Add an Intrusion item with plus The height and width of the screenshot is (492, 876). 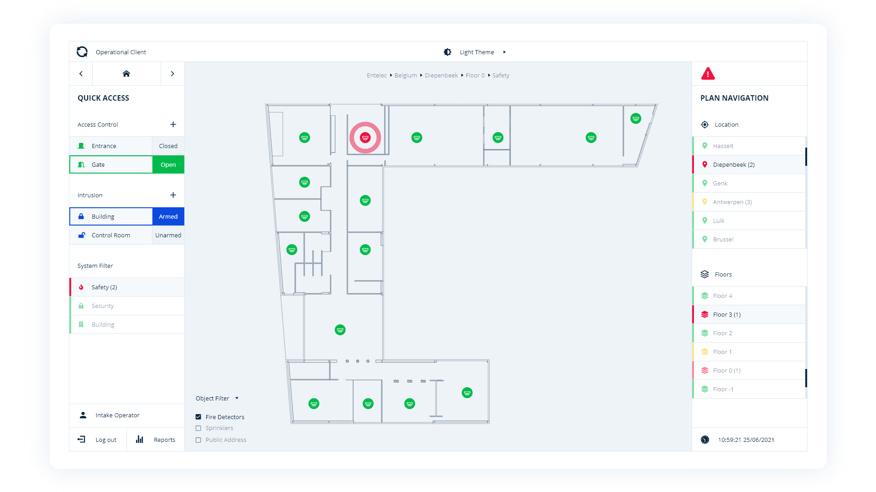[x=173, y=195]
